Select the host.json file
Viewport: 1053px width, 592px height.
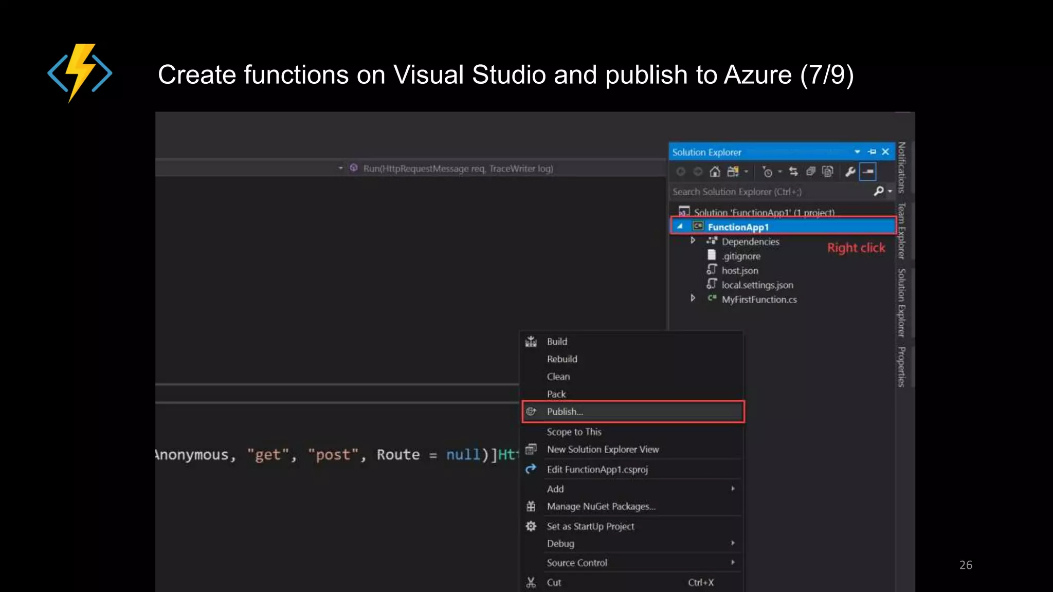[740, 270]
